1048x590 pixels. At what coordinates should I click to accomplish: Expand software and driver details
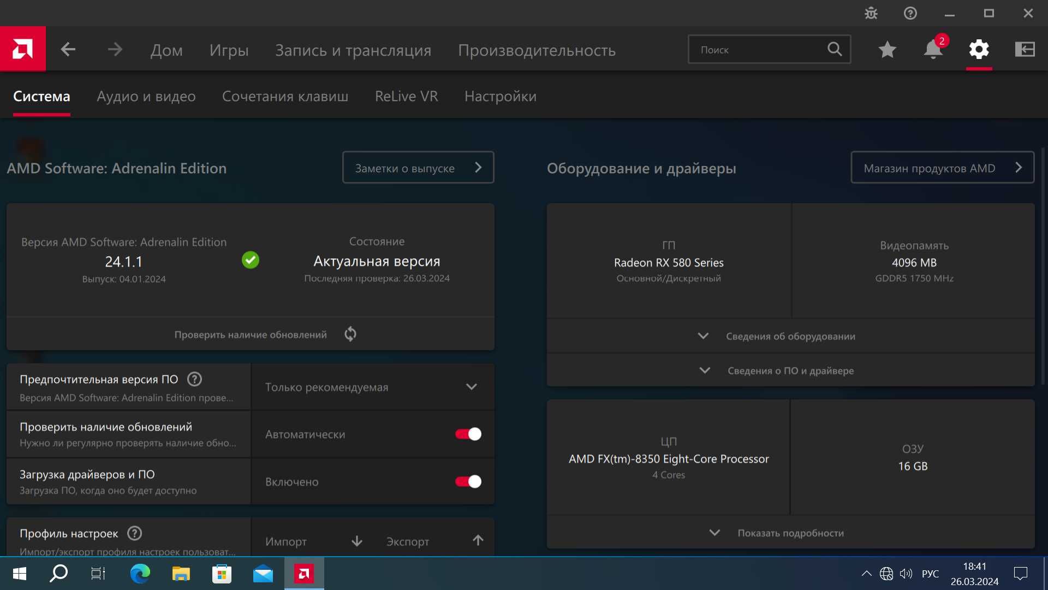click(x=790, y=370)
